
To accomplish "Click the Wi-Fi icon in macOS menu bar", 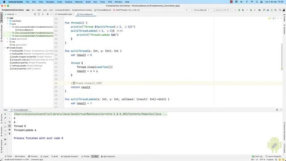I will [252, 2].
